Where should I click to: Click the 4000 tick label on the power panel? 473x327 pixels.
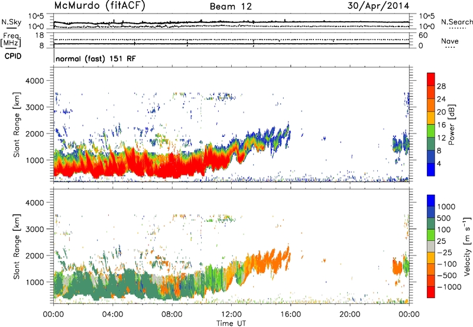[x=34, y=81]
